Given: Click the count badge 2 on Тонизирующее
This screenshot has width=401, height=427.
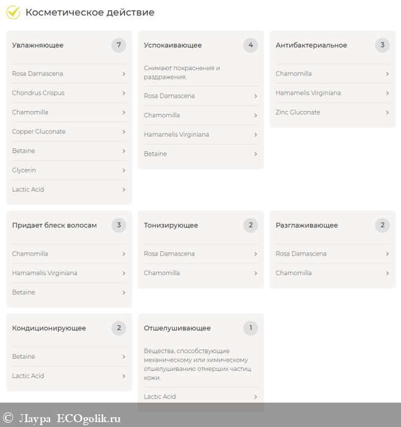Looking at the screenshot, I should coord(250,225).
